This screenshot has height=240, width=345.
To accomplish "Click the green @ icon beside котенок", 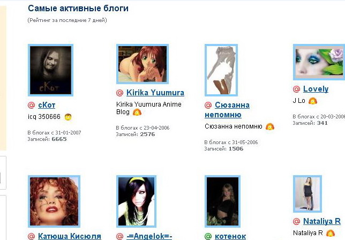I will pyautogui.click(x=208, y=236).
